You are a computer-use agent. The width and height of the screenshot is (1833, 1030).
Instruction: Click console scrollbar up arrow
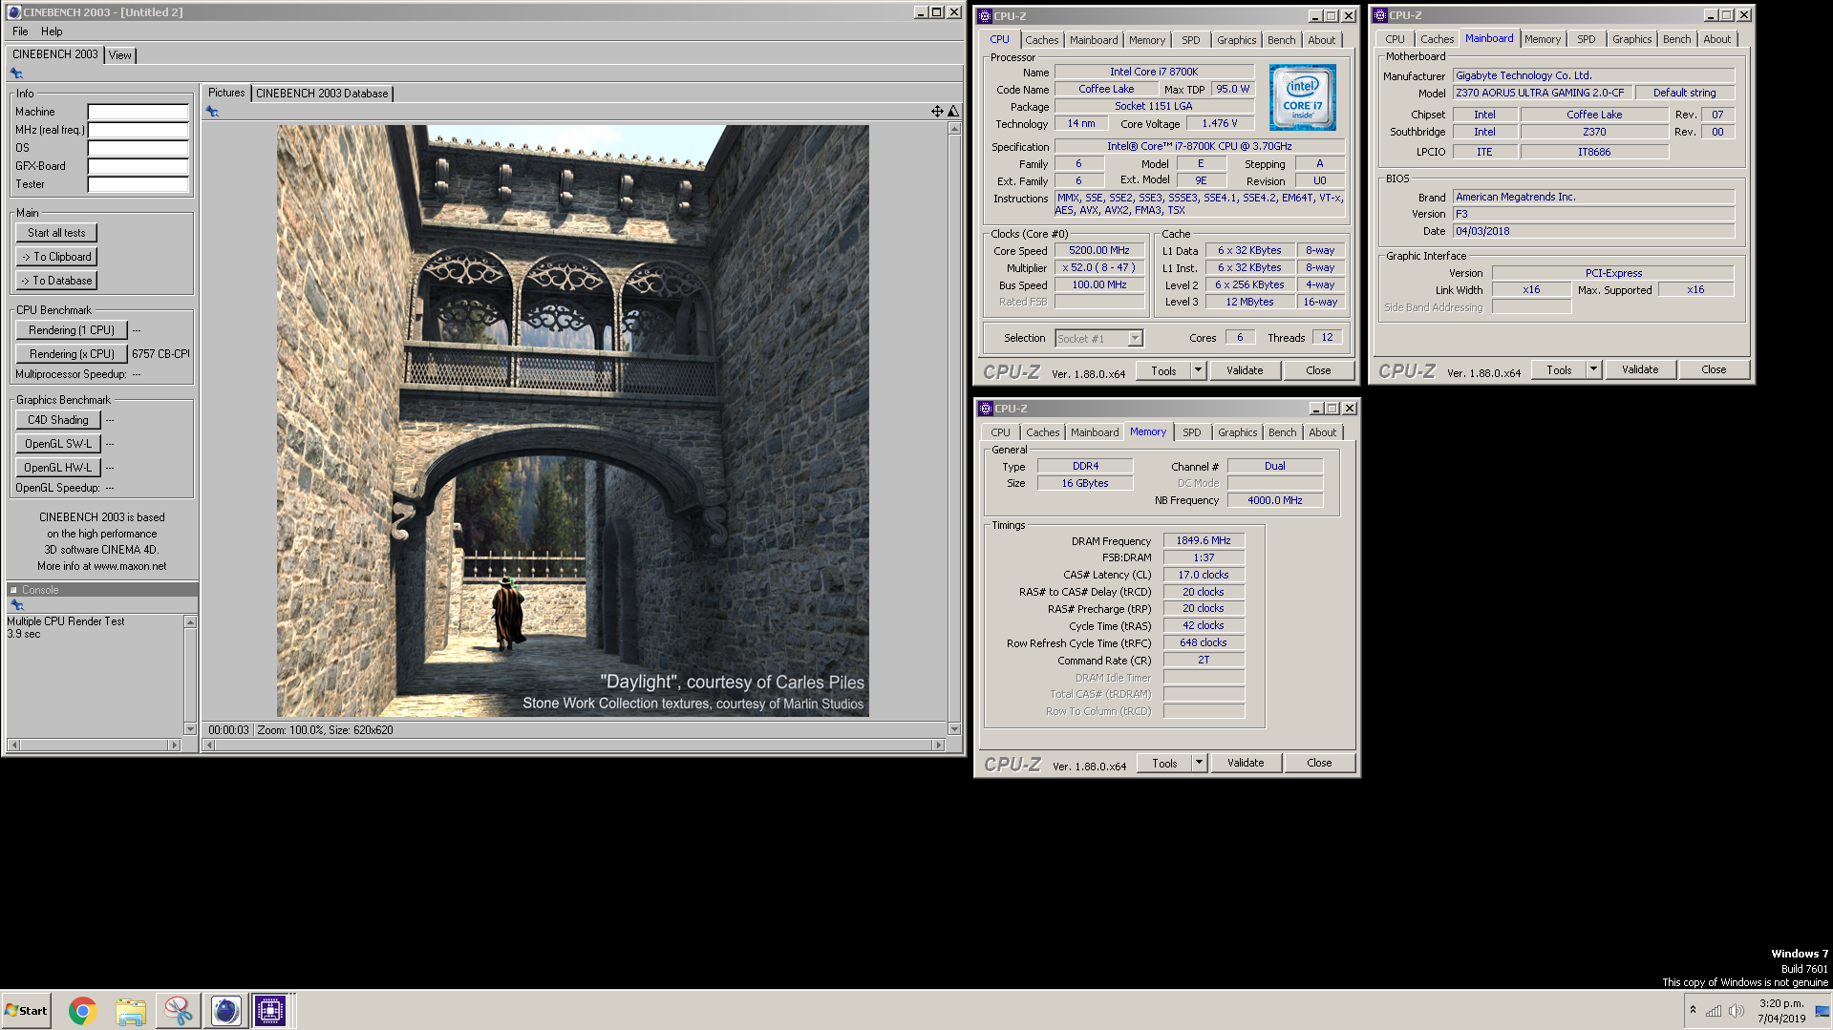(190, 622)
